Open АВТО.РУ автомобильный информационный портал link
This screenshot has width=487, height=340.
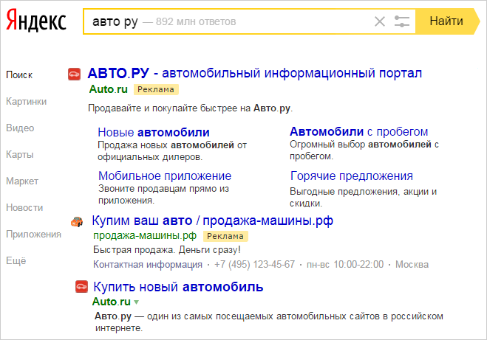tap(255, 74)
